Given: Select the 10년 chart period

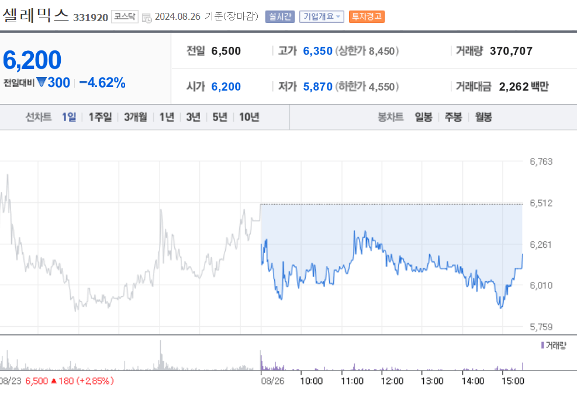Looking at the screenshot, I should (249, 117).
